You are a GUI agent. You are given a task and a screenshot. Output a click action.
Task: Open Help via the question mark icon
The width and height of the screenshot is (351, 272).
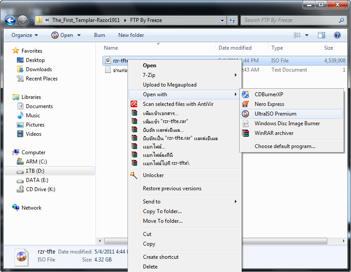337,35
